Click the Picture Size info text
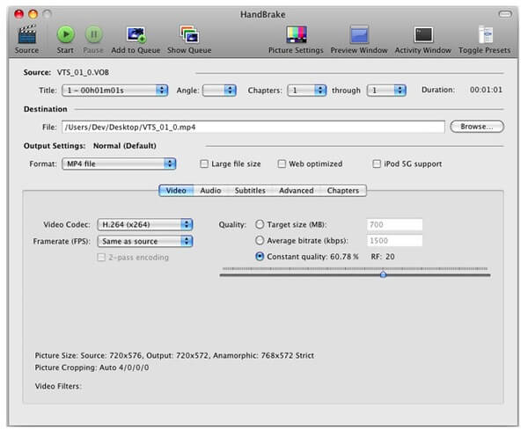Viewport: 528px width, 430px height. 174,355
